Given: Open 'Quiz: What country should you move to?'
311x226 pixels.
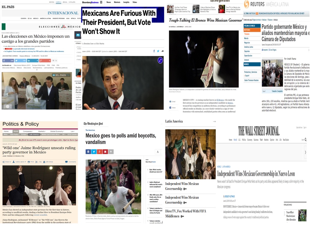Looking at the screenshot, I should (x=156, y=171).
